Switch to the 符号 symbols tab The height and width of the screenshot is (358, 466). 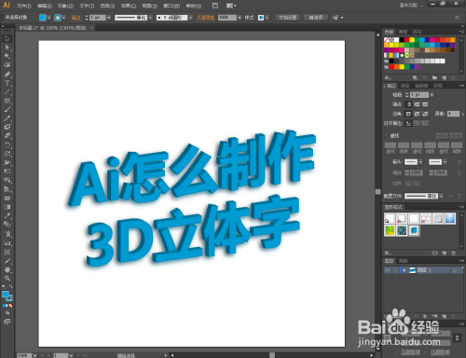click(x=417, y=32)
